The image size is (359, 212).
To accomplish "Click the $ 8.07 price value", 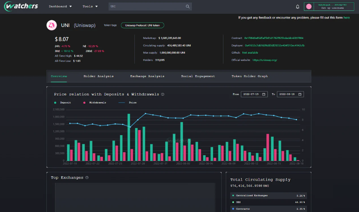I will click(62, 39).
